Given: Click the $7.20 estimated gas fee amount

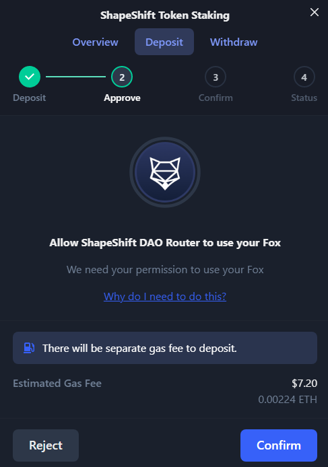Looking at the screenshot, I should point(304,384).
